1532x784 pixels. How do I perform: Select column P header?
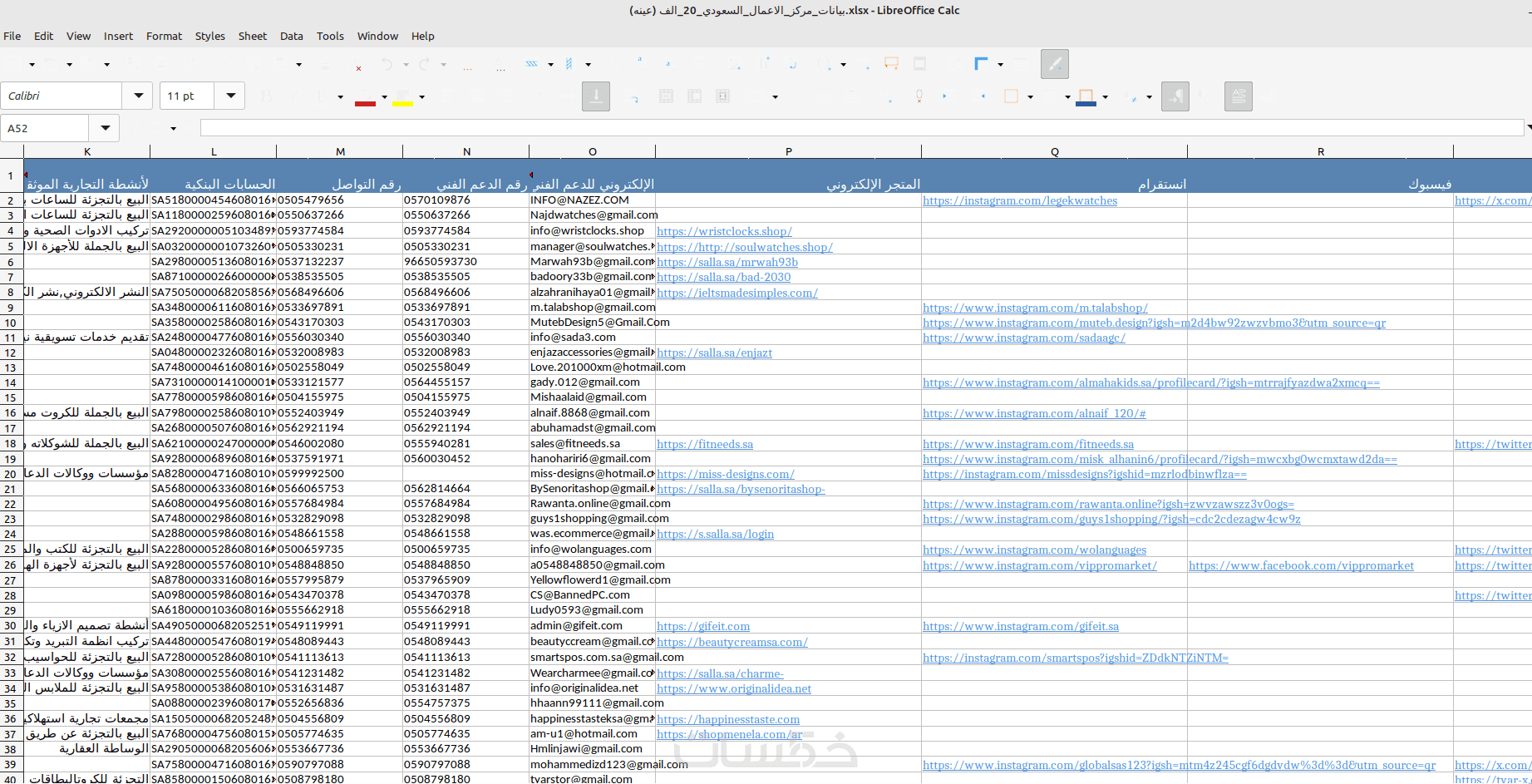[x=788, y=151]
